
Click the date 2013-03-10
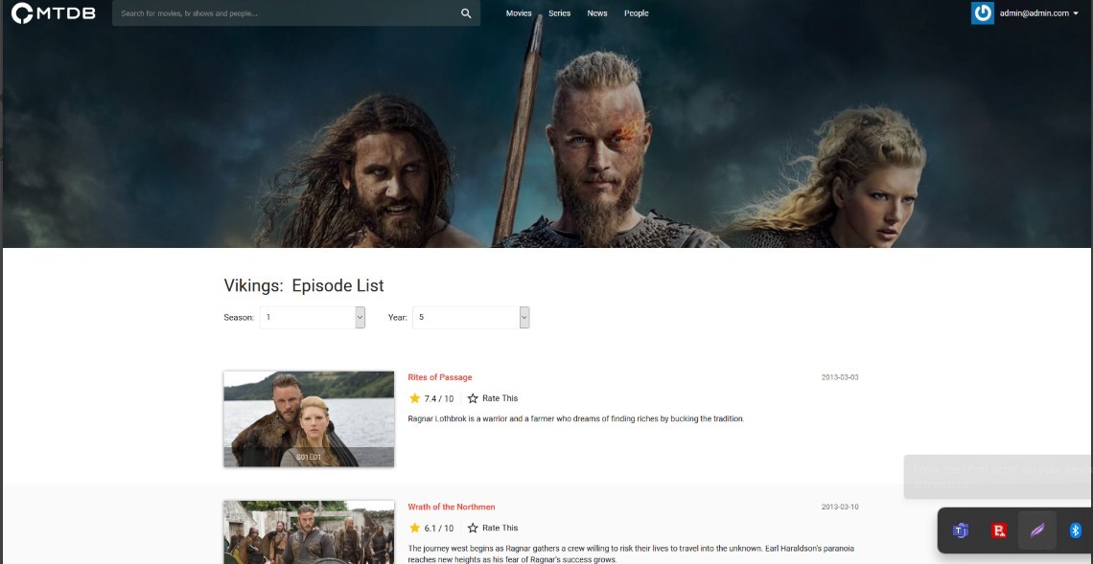(839, 507)
